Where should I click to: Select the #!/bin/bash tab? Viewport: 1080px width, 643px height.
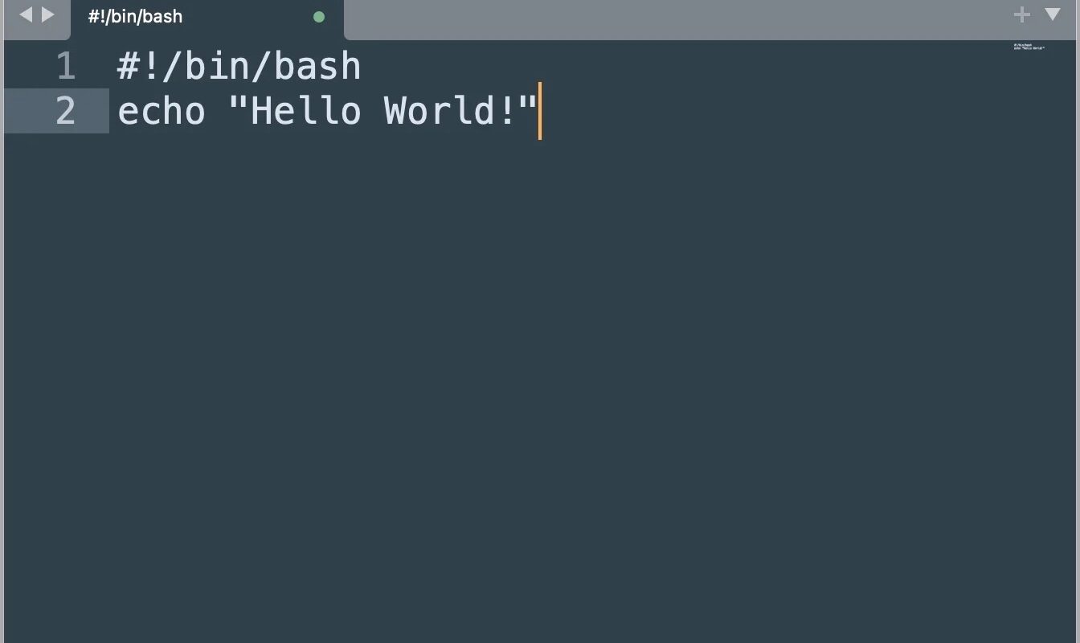coord(207,19)
